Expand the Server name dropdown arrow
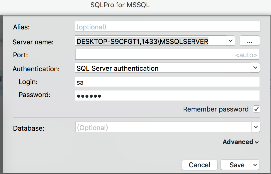 click(x=231, y=41)
